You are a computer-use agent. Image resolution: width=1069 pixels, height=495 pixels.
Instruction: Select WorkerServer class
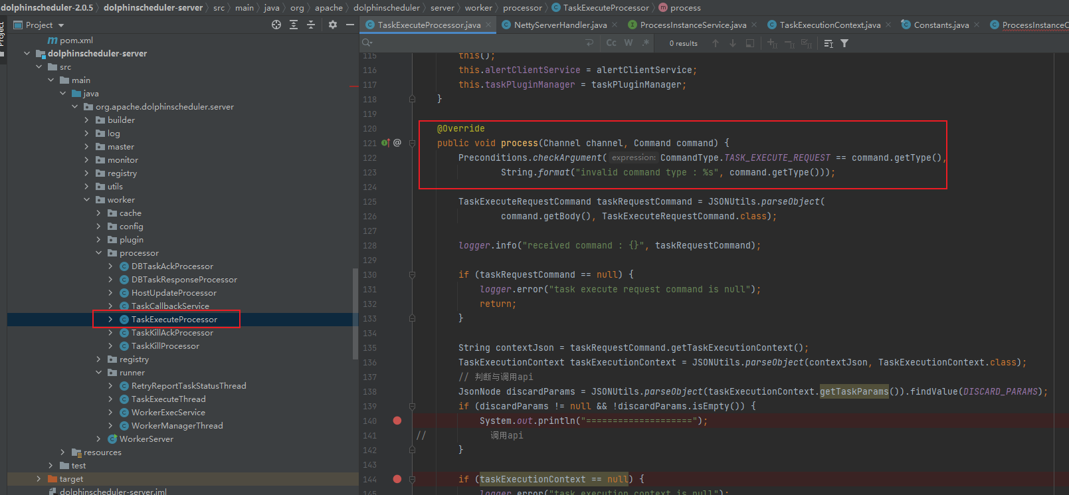click(146, 439)
